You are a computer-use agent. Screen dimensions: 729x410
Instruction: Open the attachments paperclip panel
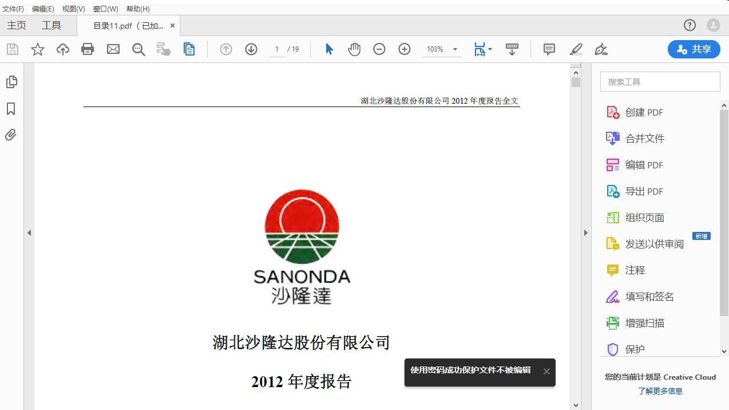pyautogui.click(x=11, y=135)
